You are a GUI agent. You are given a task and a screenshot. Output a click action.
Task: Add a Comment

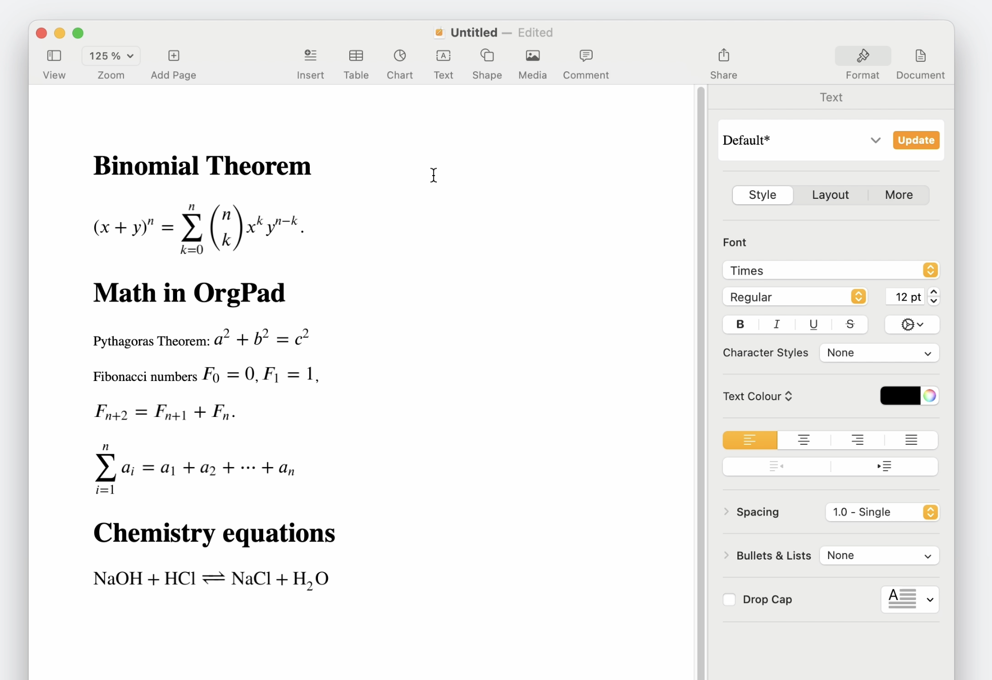tap(585, 63)
